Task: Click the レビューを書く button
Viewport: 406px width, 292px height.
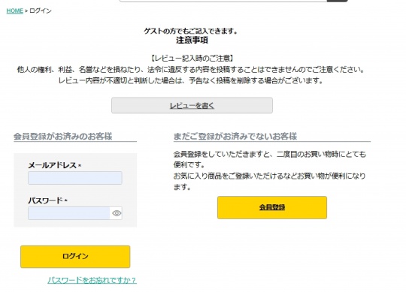Action: click(192, 105)
